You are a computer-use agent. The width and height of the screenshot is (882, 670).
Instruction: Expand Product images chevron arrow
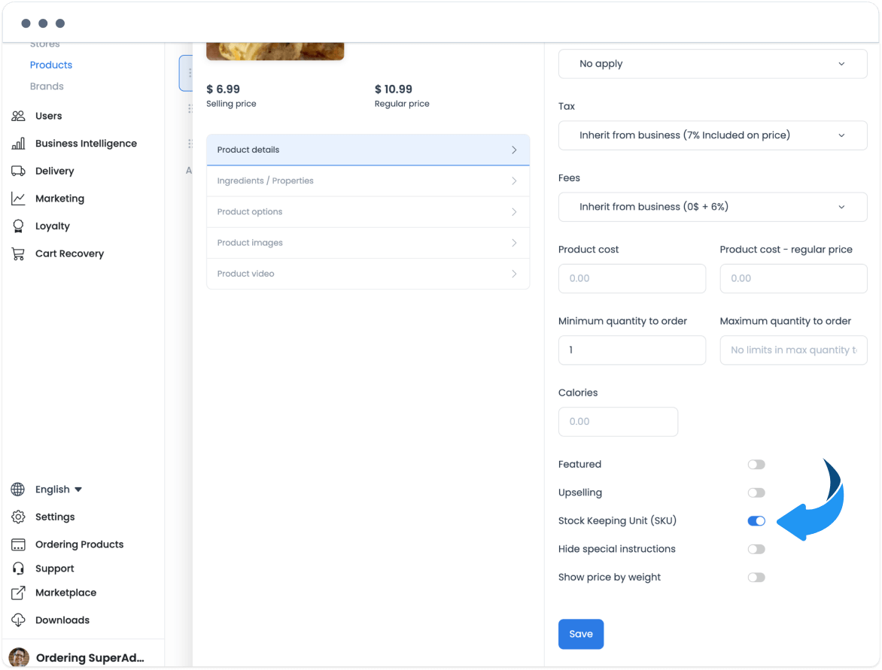tap(514, 243)
